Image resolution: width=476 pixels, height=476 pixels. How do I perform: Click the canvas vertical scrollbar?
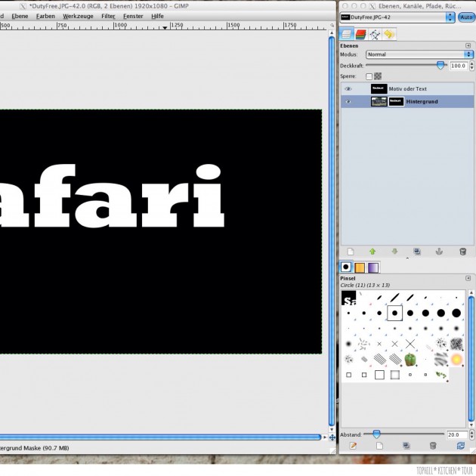click(332, 231)
